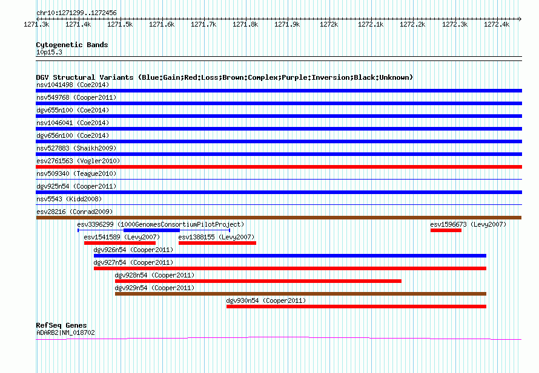The height and width of the screenshot is (373, 539).
Task: Select dgv929n54 (Cooper2011) label
Action: click(154, 288)
